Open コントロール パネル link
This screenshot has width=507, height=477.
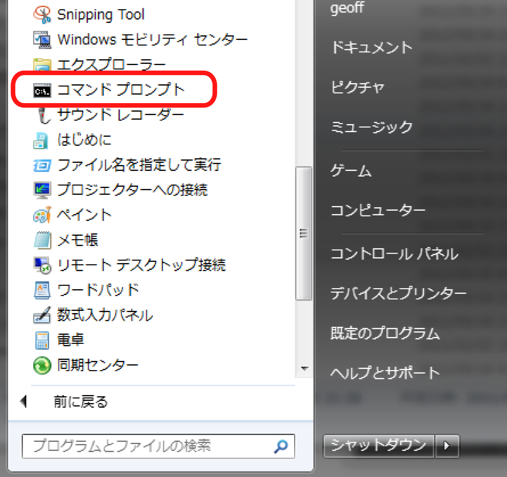pyautogui.click(x=395, y=254)
